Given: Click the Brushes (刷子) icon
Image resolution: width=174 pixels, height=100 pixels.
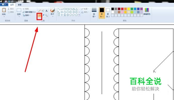Looking at the screenshot, I should point(53,10).
